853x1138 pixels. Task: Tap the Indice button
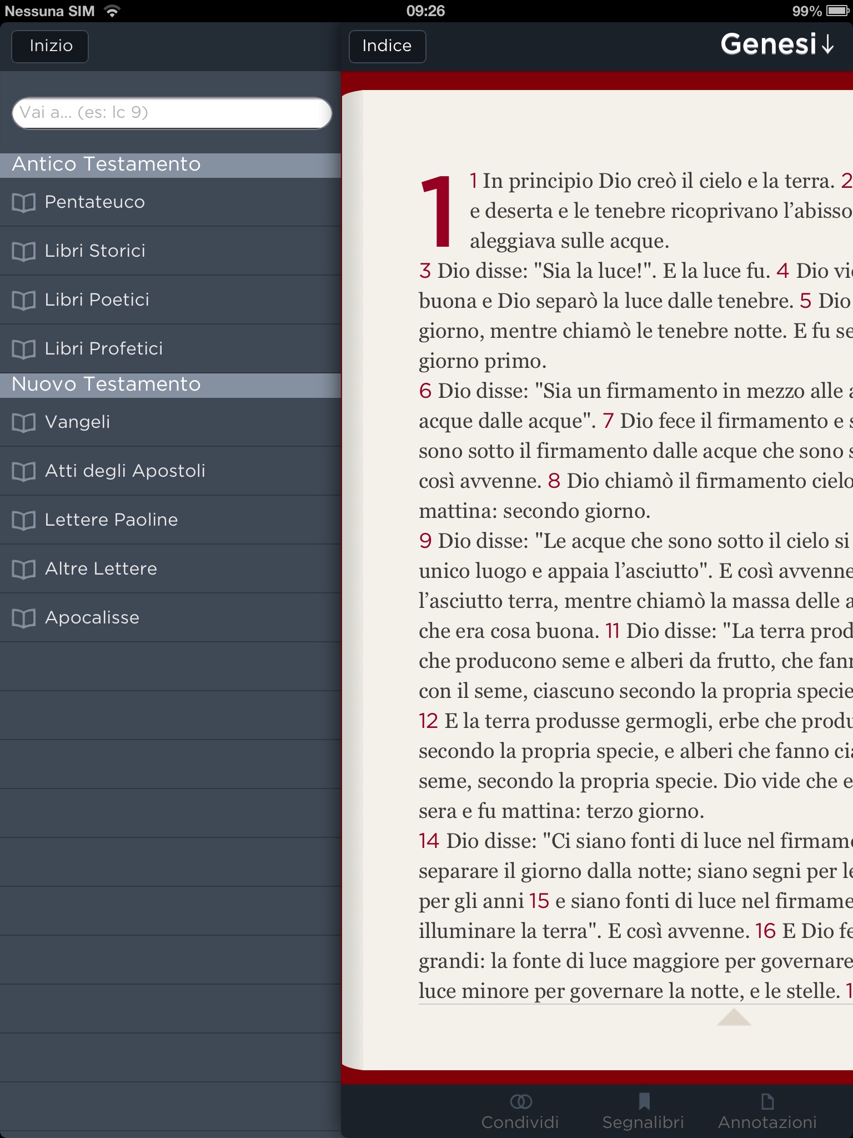[x=387, y=46]
